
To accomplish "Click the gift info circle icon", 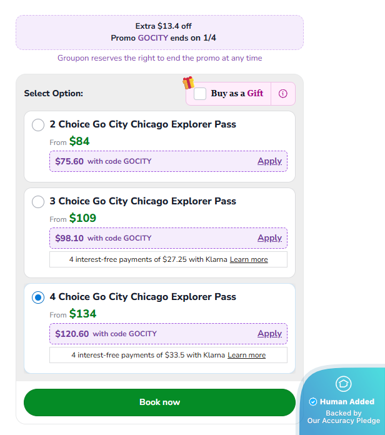I will pos(283,94).
